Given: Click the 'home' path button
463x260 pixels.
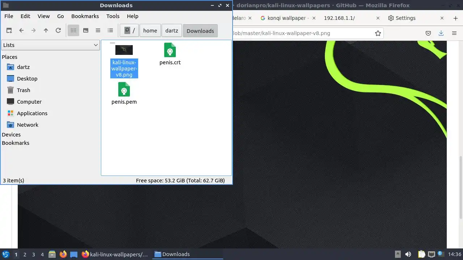Looking at the screenshot, I should [x=150, y=31].
